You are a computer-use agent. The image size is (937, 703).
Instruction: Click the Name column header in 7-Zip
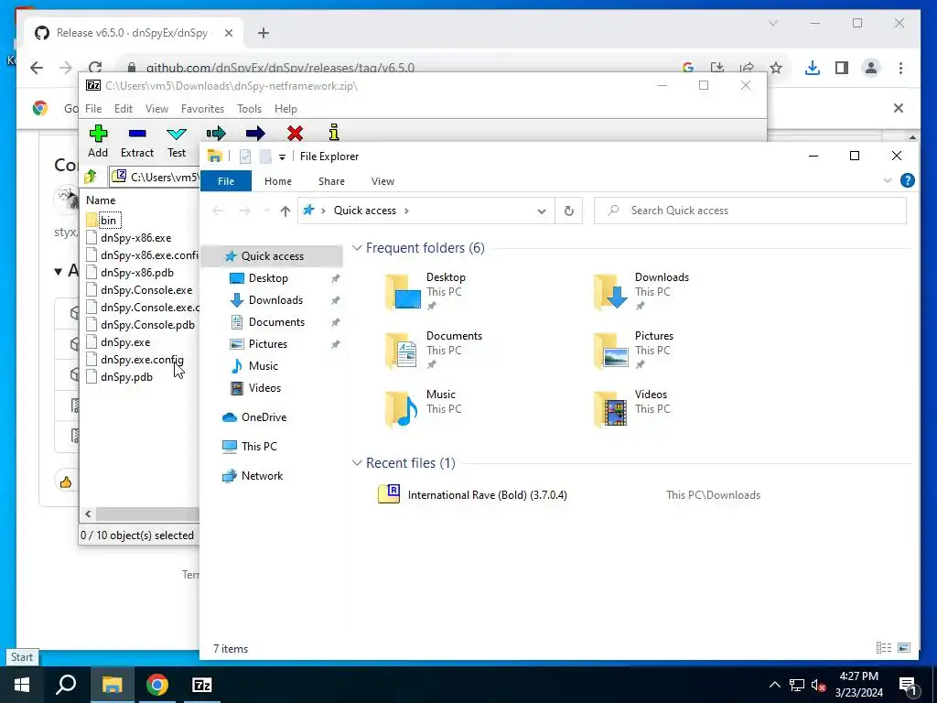(101, 200)
